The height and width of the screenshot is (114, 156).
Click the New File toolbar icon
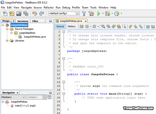[5, 13]
